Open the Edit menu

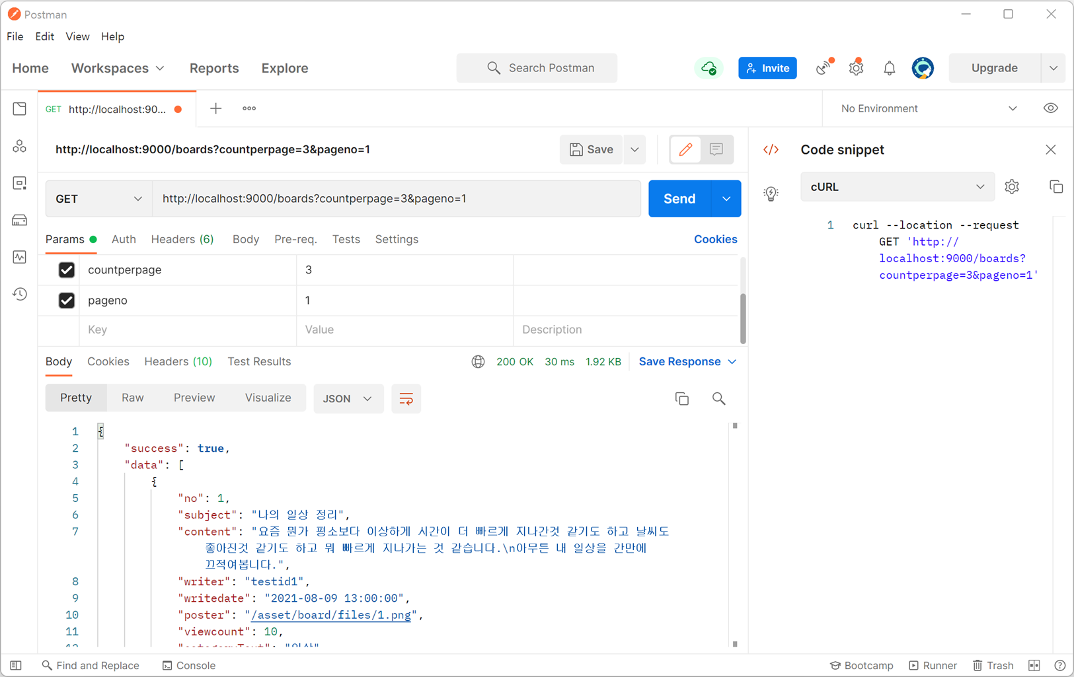(44, 36)
